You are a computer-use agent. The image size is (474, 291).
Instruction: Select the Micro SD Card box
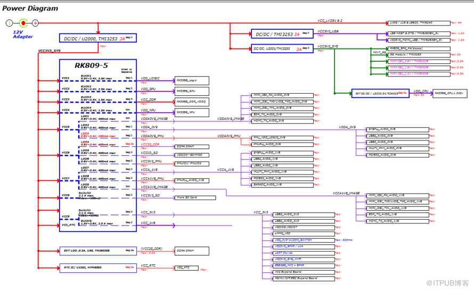pyautogui.click(x=192, y=197)
